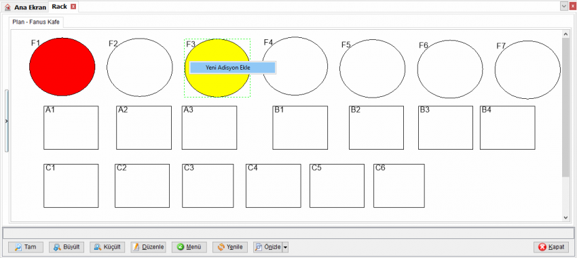This screenshot has height=258, width=577.
Task: Expand the Önizle dropdown arrow
Action: 285,247
